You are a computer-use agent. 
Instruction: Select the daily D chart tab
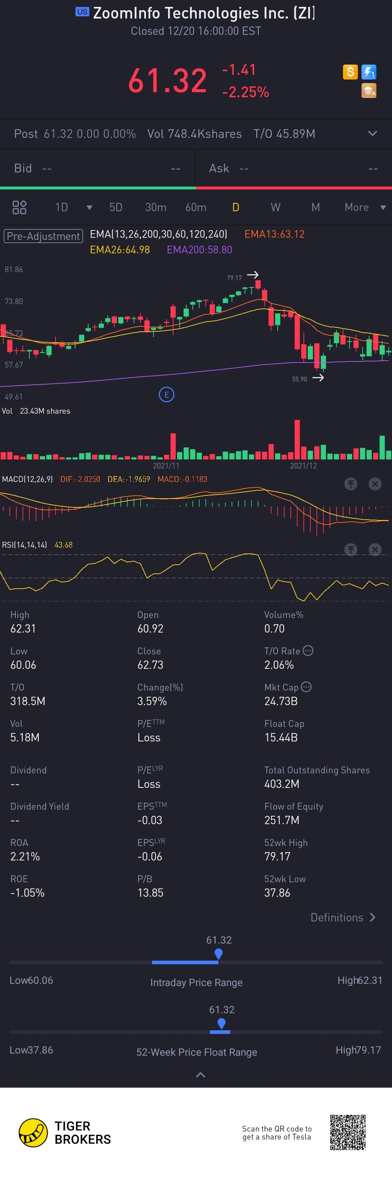pyautogui.click(x=236, y=207)
